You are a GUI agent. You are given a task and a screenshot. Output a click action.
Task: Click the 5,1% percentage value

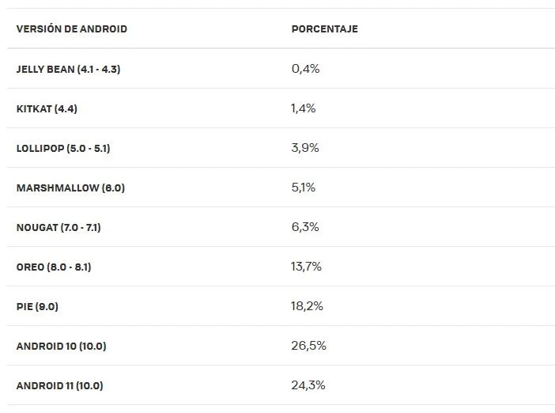point(304,188)
